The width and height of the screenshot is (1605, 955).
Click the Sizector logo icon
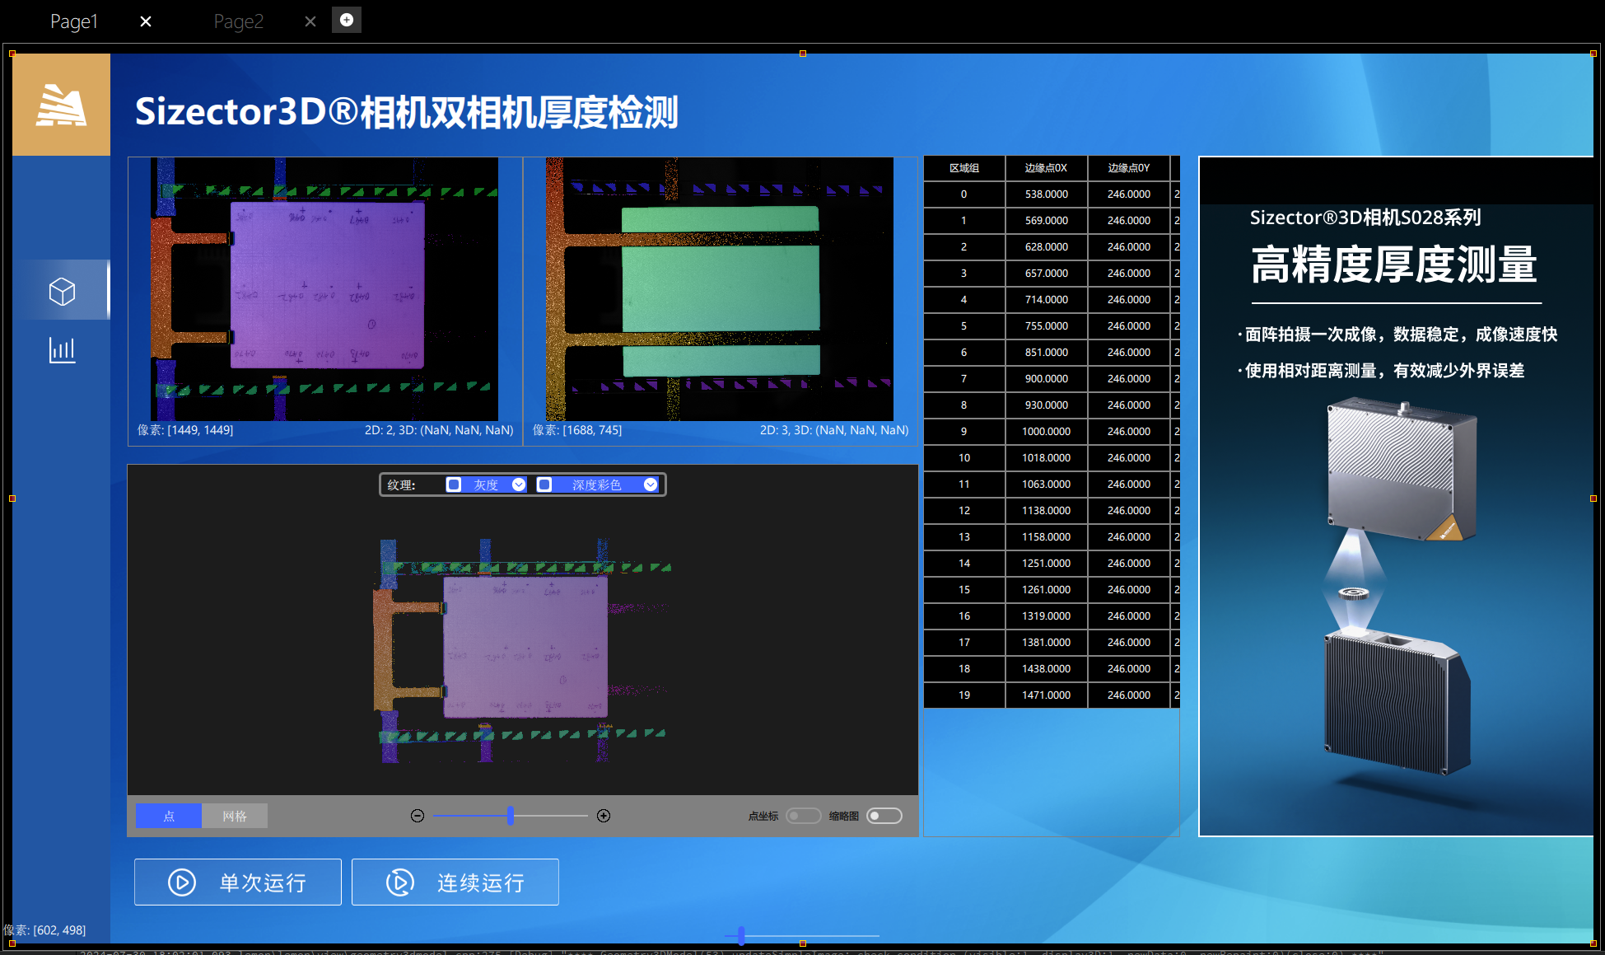pyautogui.click(x=61, y=105)
